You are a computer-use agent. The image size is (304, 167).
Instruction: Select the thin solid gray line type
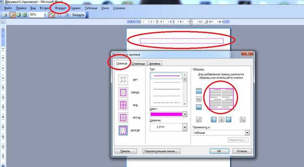167,82
